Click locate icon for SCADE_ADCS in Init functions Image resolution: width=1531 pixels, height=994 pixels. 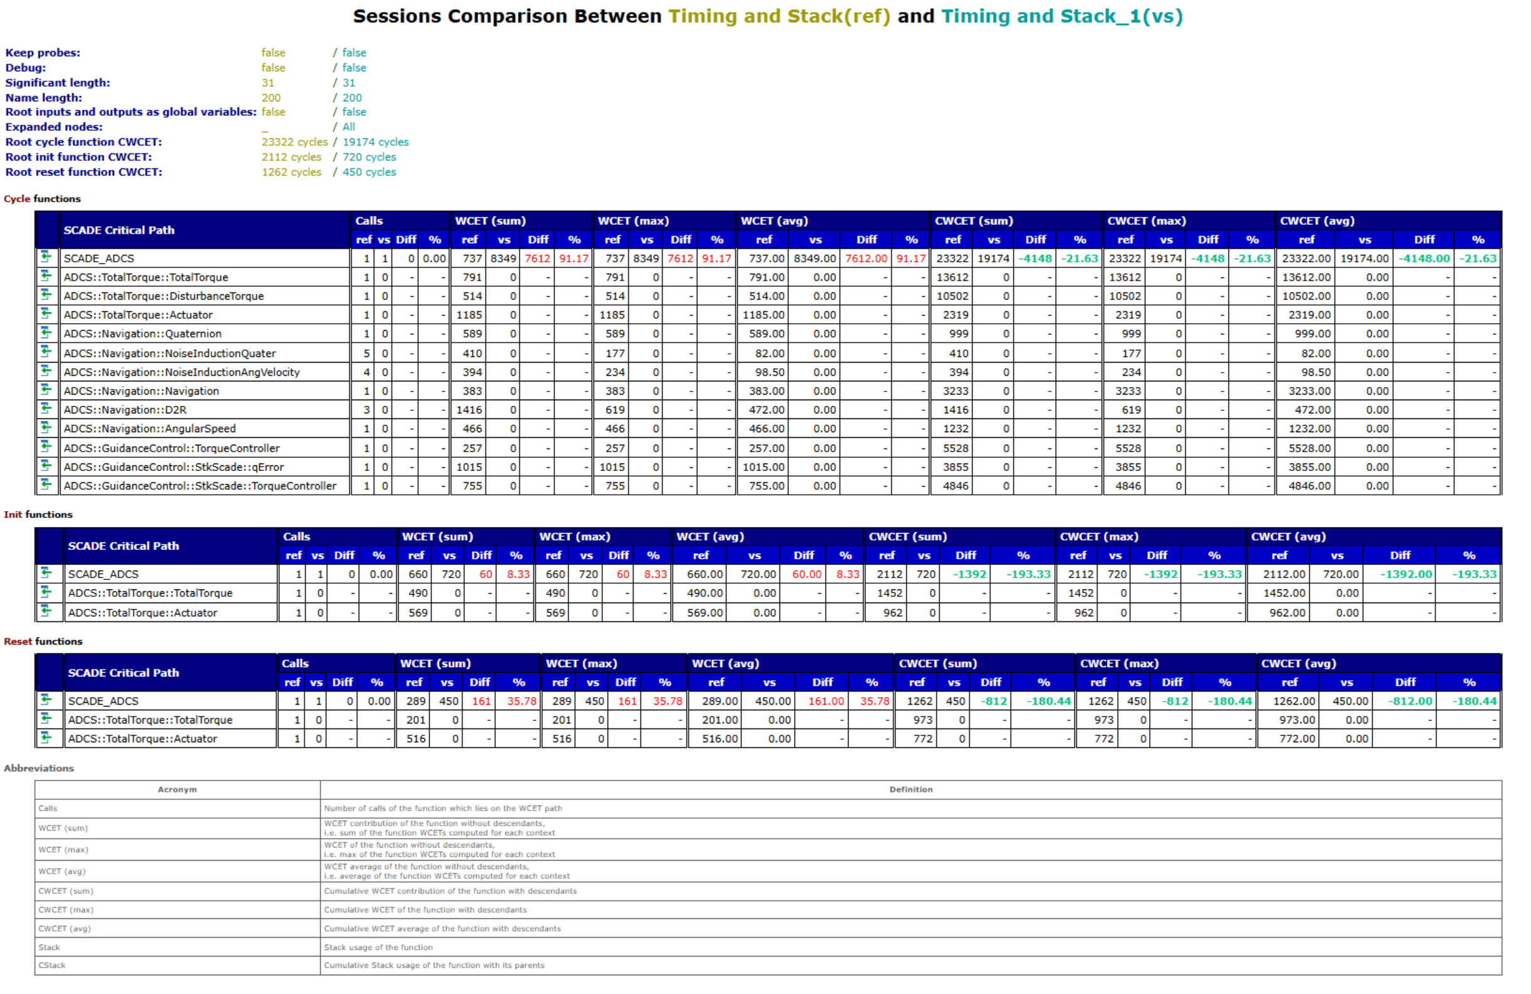coord(46,572)
